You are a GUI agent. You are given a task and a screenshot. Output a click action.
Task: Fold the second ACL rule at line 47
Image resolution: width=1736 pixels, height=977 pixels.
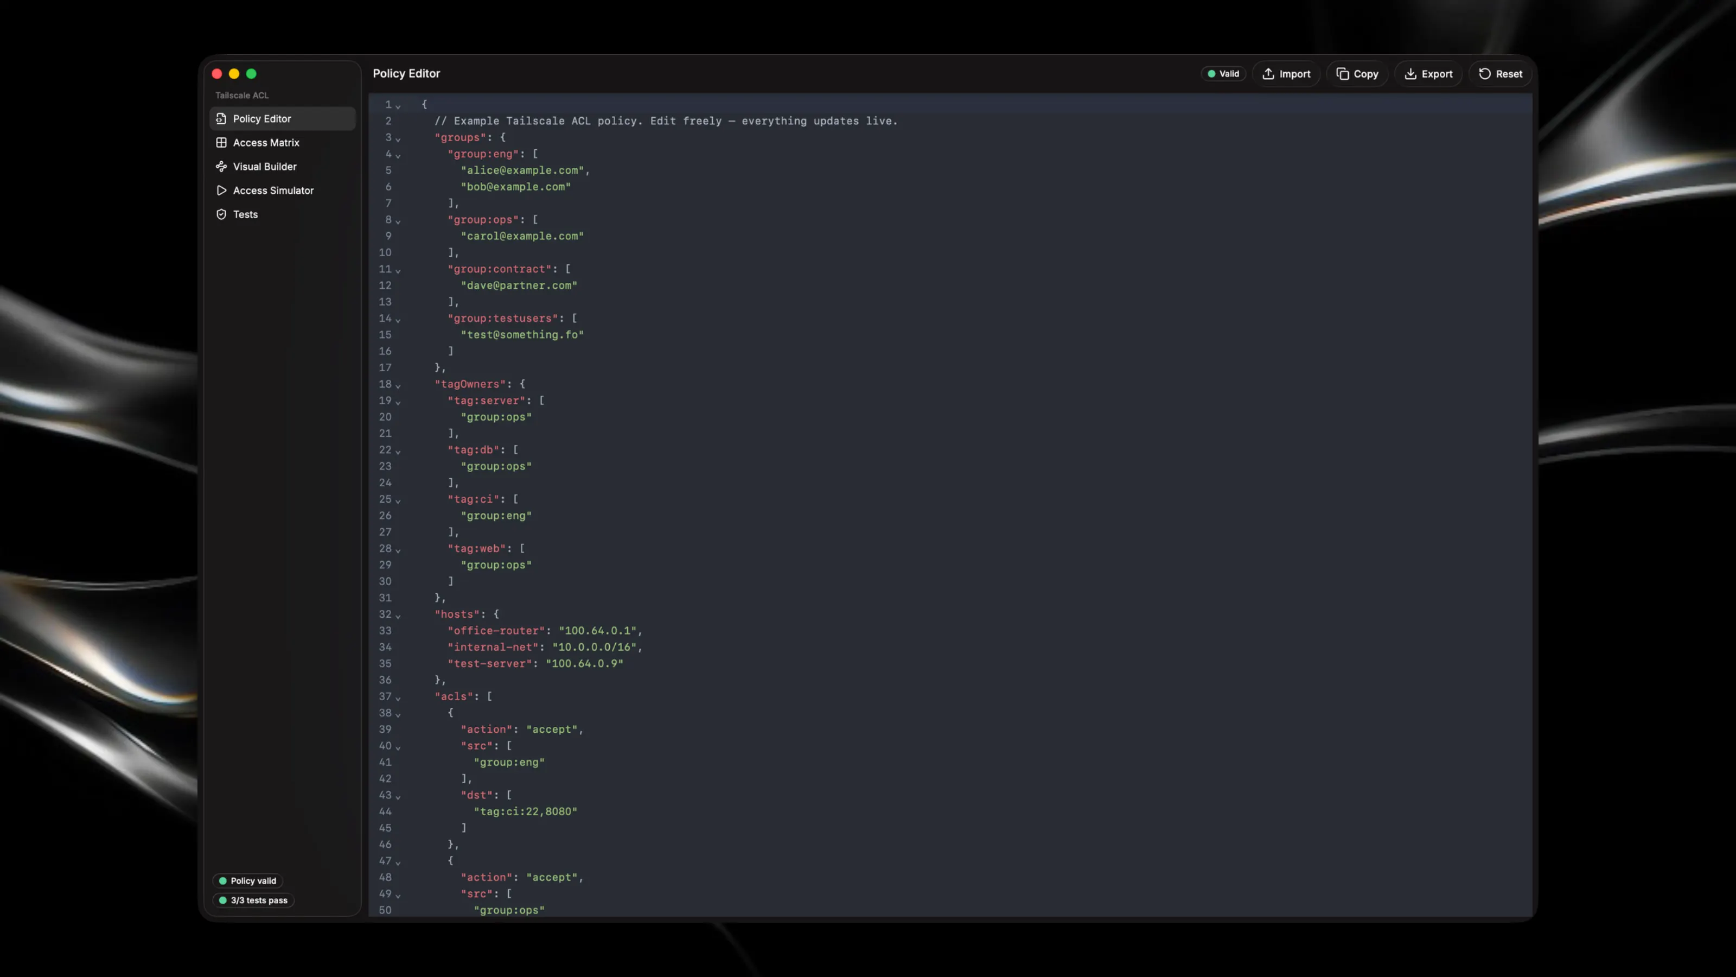(x=398, y=862)
